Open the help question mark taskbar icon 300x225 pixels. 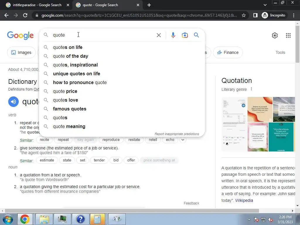tap(80, 219)
